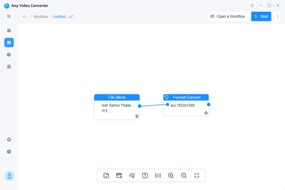
Task: Delete the File Block with trash icon
Action: (x=137, y=116)
